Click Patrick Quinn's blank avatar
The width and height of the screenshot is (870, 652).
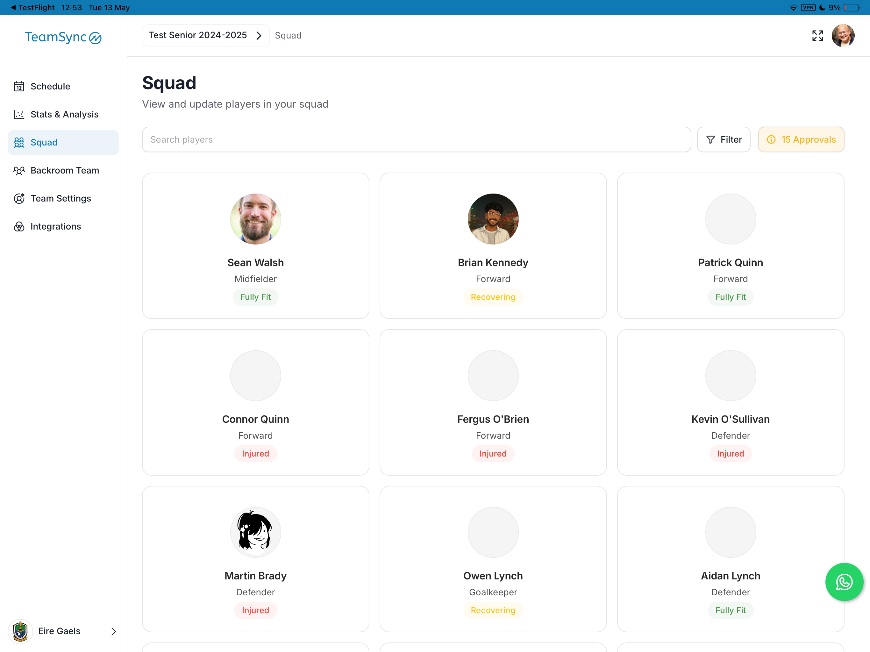pyautogui.click(x=731, y=219)
